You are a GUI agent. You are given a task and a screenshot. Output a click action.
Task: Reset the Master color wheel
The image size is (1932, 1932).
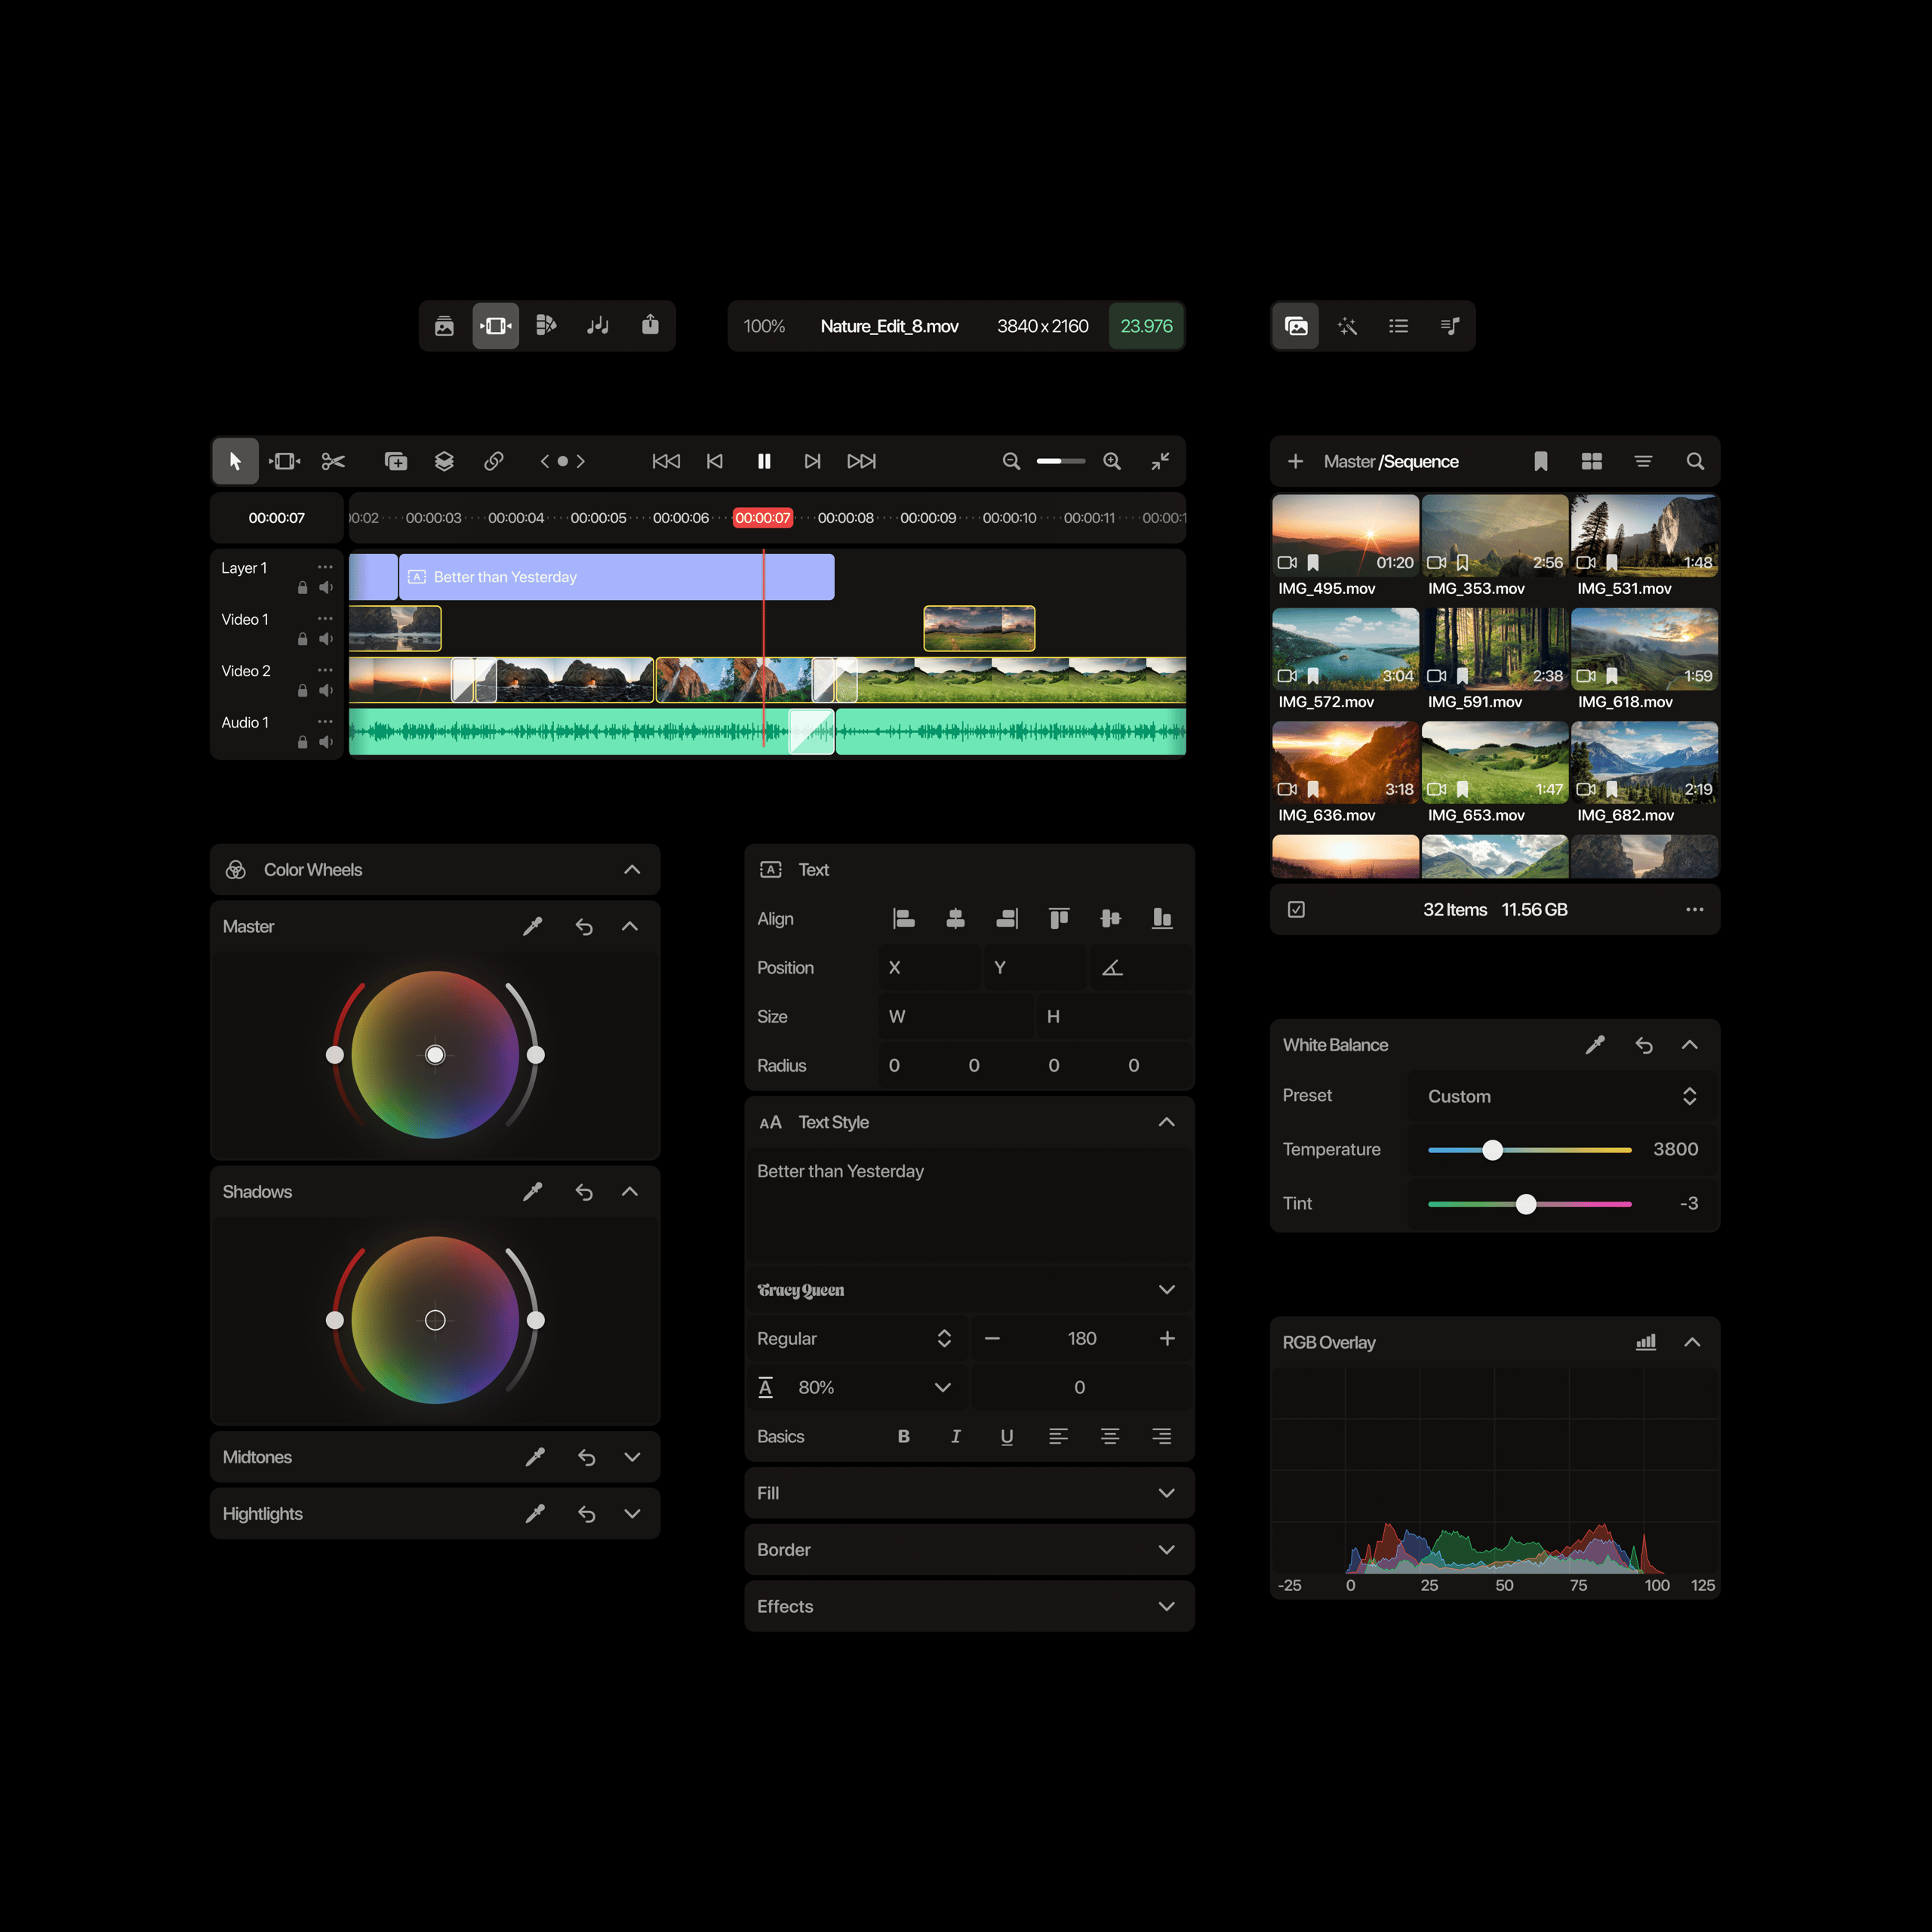pyautogui.click(x=584, y=927)
